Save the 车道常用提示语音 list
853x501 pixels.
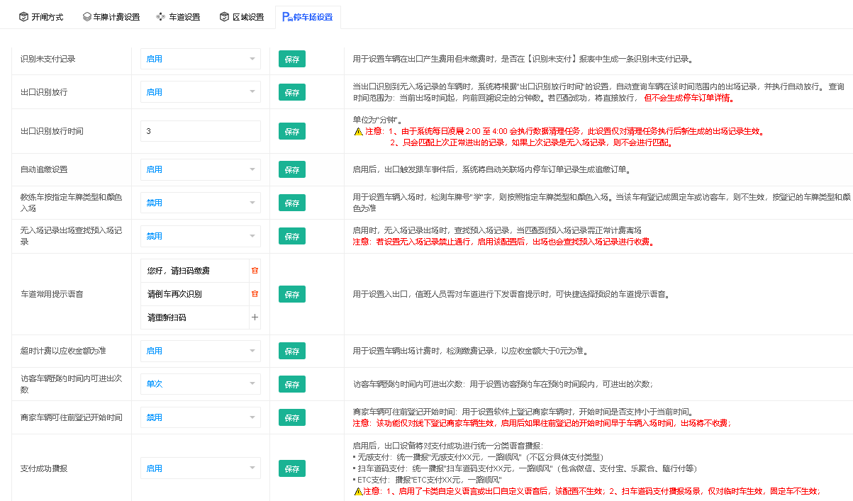292,294
